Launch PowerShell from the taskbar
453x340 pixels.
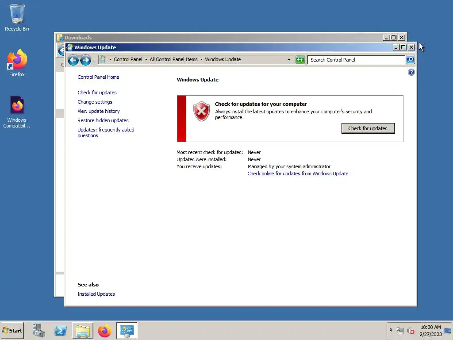[x=61, y=330]
